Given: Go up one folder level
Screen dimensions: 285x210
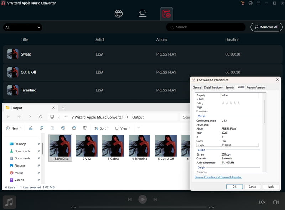Looking at the screenshot, I should pos(30,117).
